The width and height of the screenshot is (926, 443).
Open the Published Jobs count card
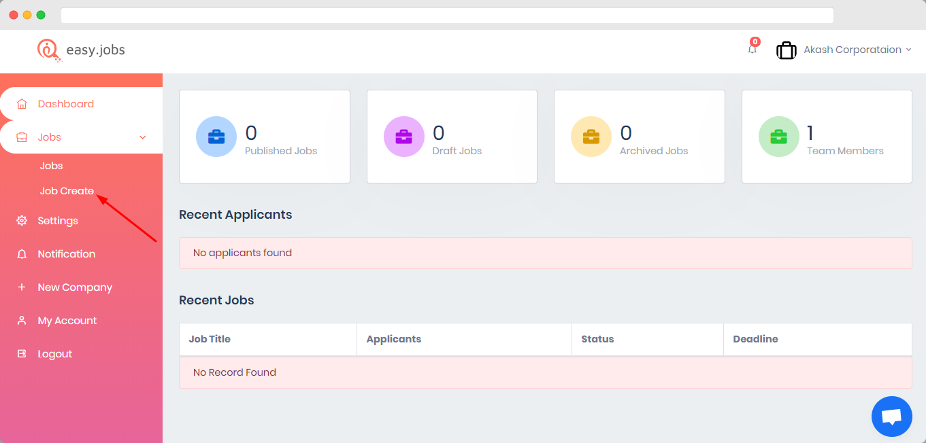coord(265,137)
